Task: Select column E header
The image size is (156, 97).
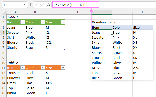Action: pos(101,12)
